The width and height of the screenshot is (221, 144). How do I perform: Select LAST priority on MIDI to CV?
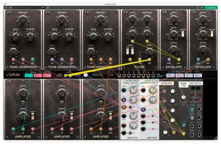200,100
